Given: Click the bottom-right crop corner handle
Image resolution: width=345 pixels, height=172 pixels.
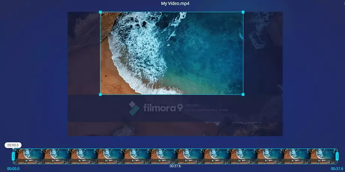Looking at the screenshot, I should click(x=243, y=94).
